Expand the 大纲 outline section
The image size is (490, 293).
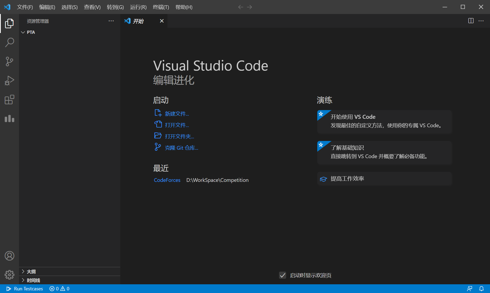coord(70,271)
